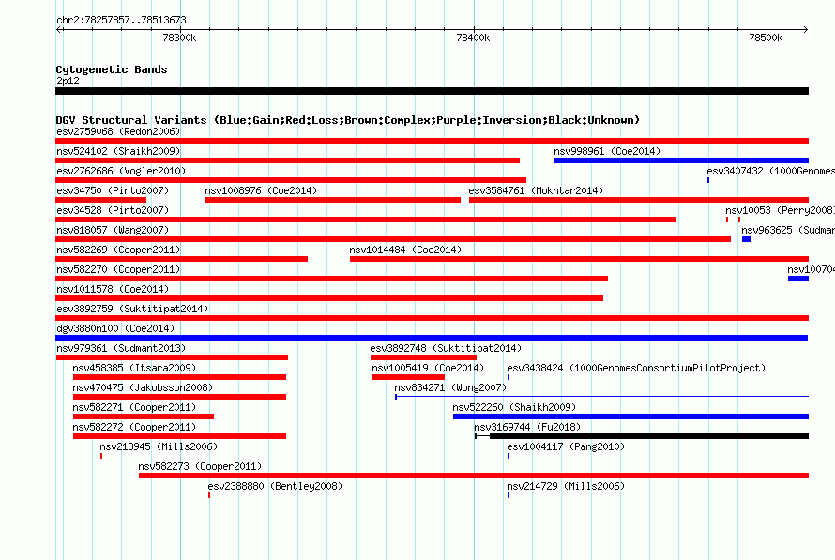Select the esv3892748 (Suktitipat2014) label

point(446,348)
